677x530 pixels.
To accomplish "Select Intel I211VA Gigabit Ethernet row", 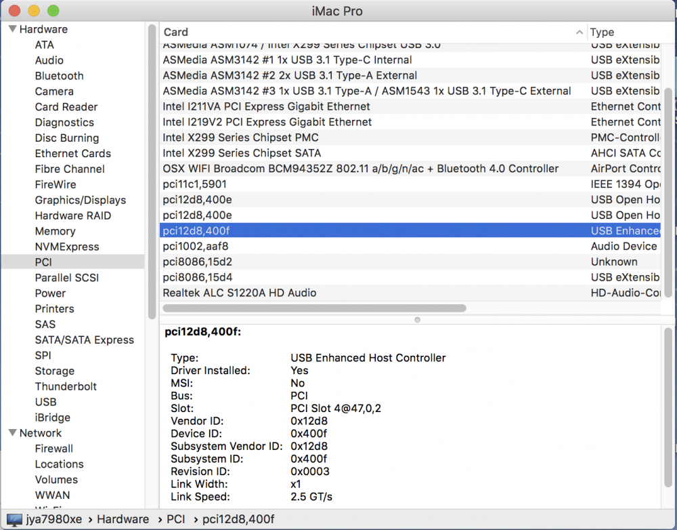I will click(x=410, y=107).
